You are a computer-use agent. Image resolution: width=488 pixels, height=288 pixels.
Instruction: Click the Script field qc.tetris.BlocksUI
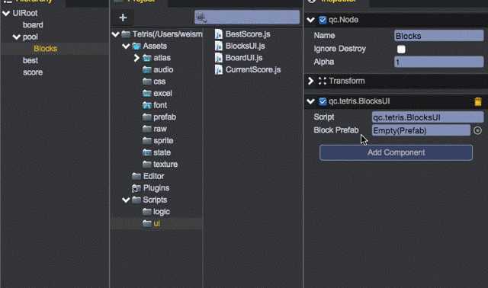point(428,117)
